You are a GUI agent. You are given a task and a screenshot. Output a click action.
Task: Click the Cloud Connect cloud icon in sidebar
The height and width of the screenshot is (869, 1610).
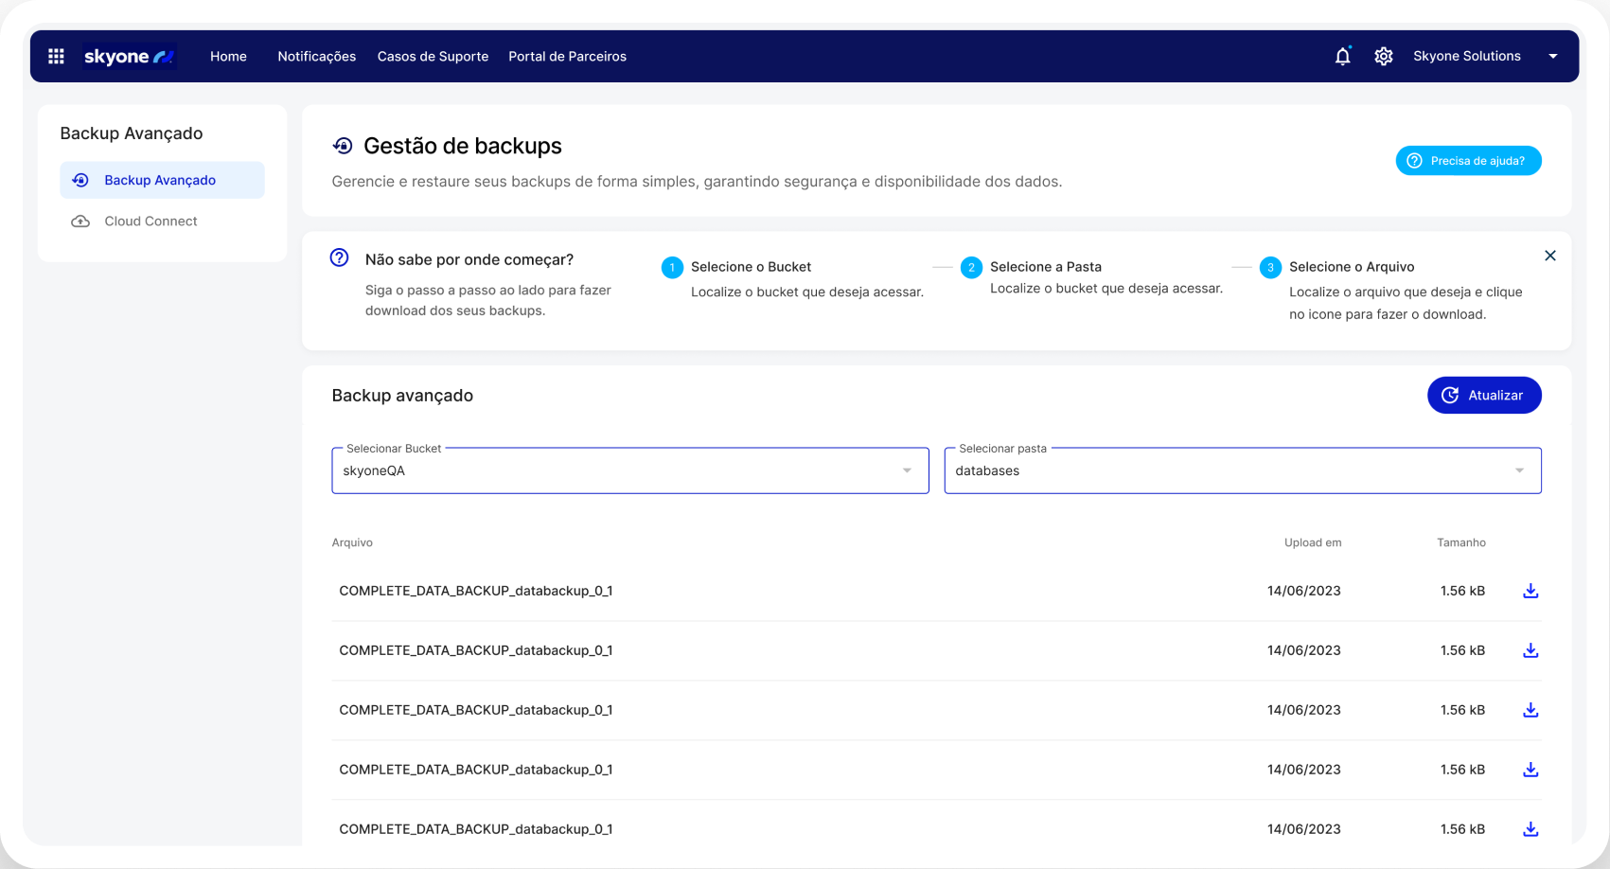click(81, 222)
